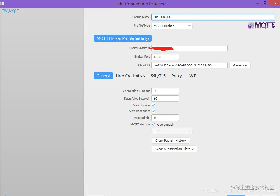Edit the Keep Alive Interval value
Viewport: 280px width, 196px height.
[x=165, y=99]
